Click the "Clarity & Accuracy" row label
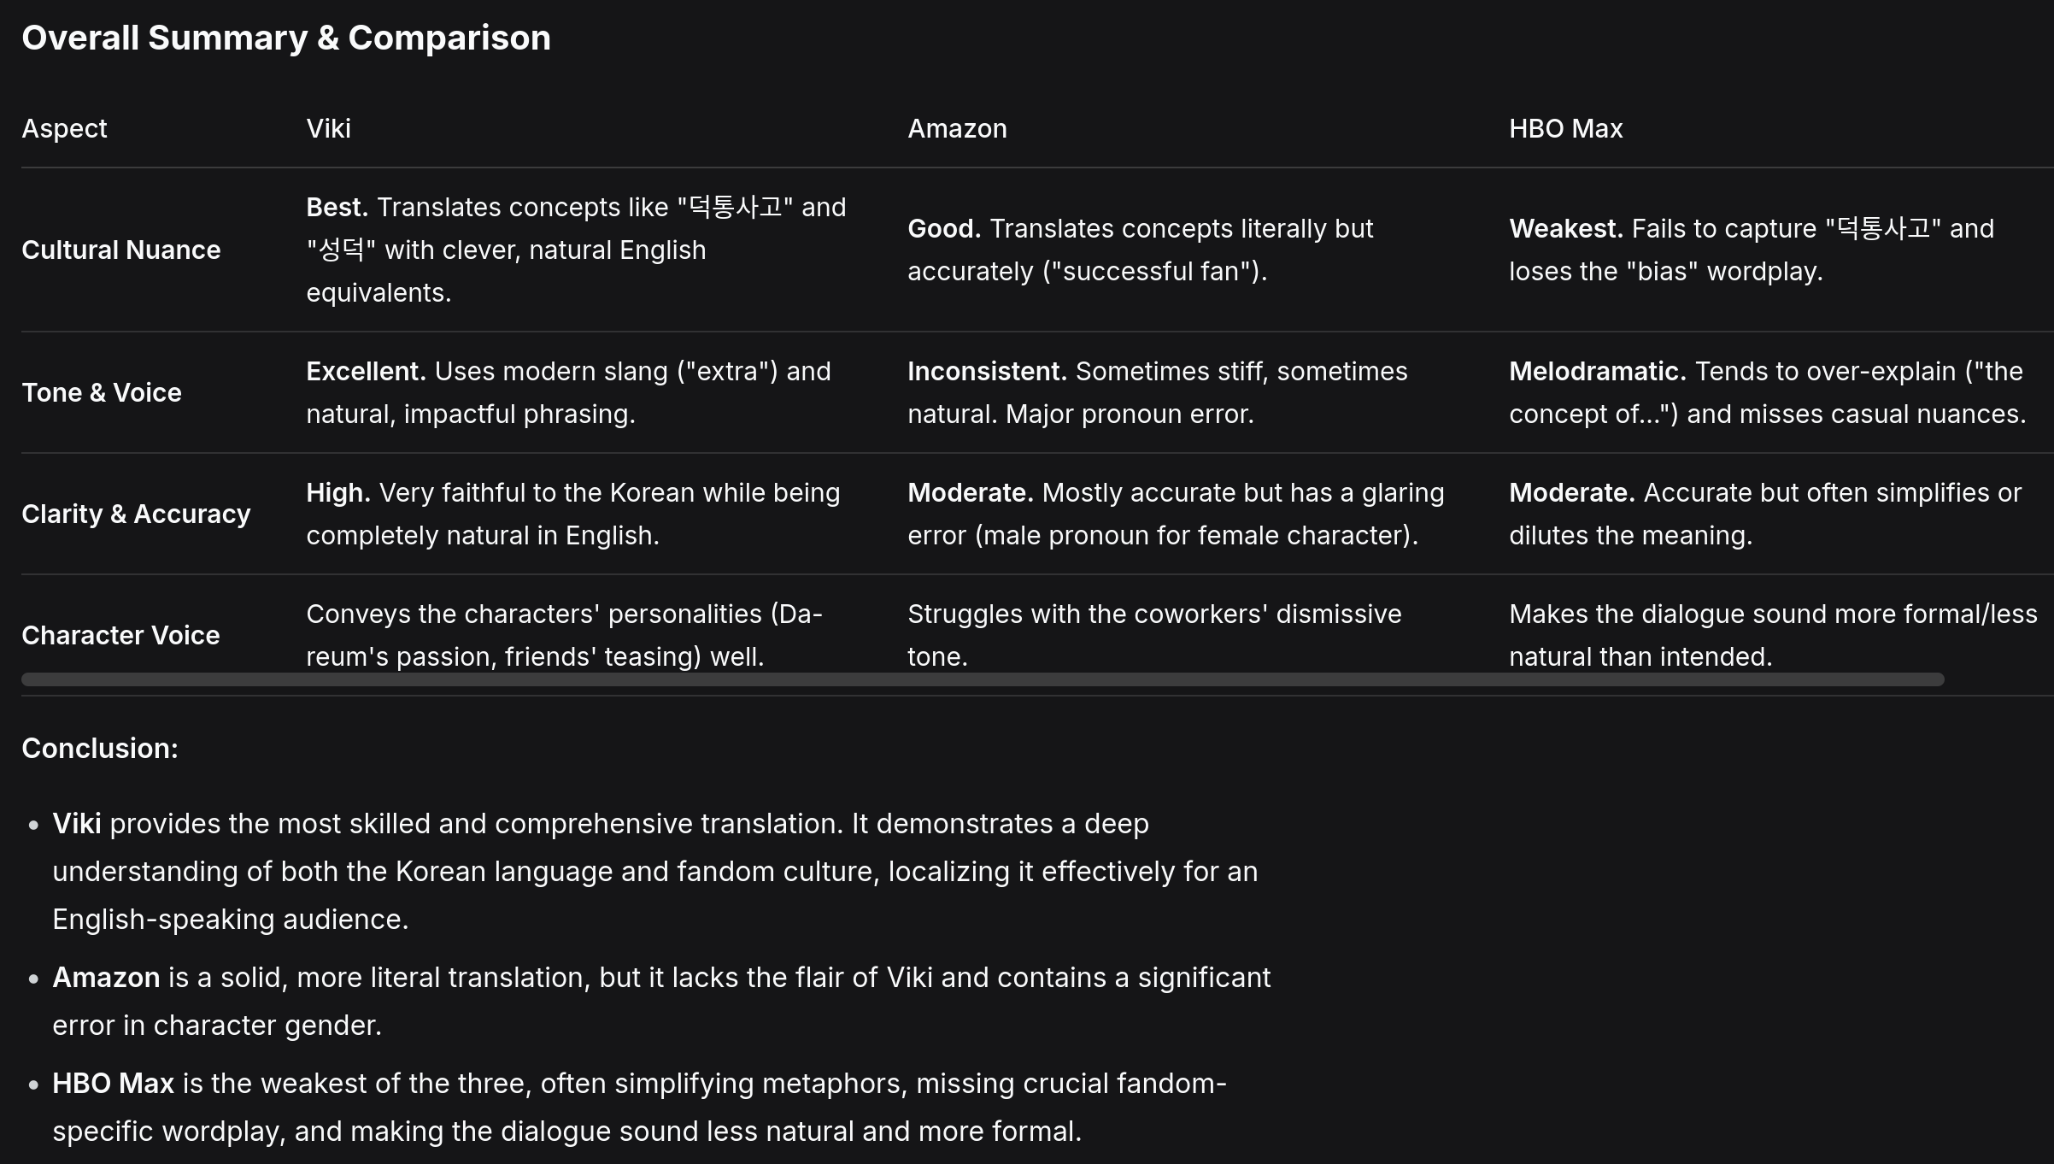This screenshot has width=2054, height=1164. pyautogui.click(x=136, y=514)
